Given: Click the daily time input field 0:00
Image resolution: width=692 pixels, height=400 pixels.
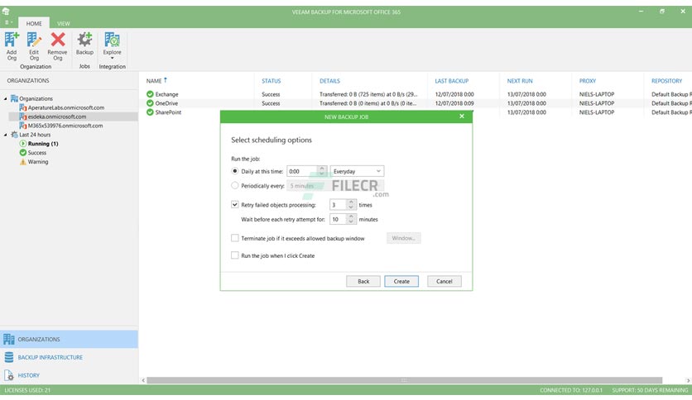Looking at the screenshot, I should (302, 171).
